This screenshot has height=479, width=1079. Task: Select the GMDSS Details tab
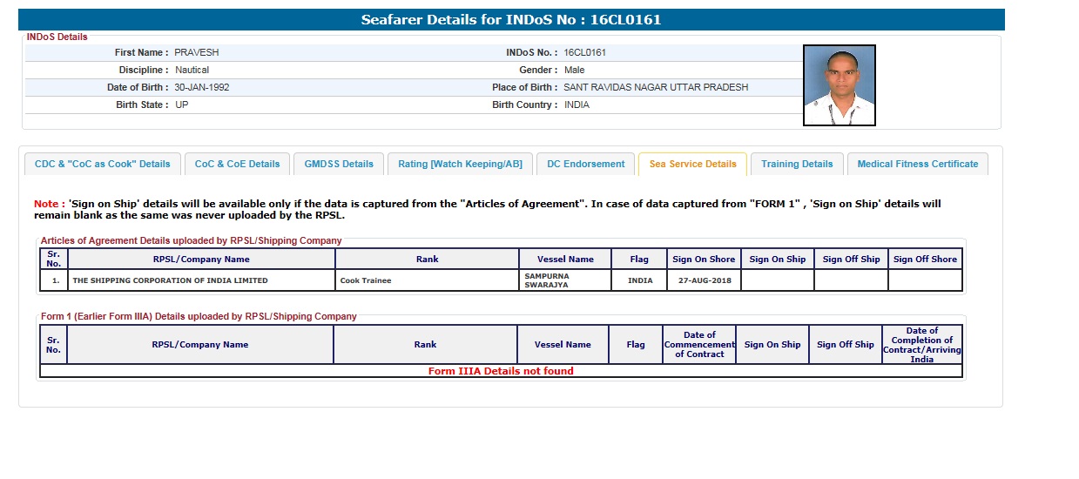click(x=339, y=164)
